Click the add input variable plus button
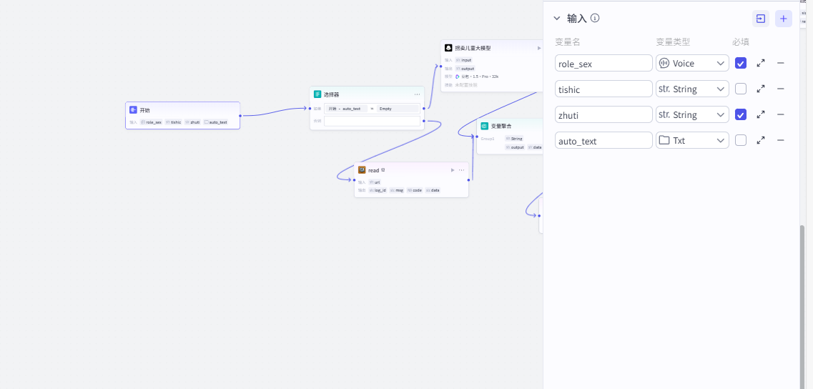The height and width of the screenshot is (389, 813). pos(783,19)
